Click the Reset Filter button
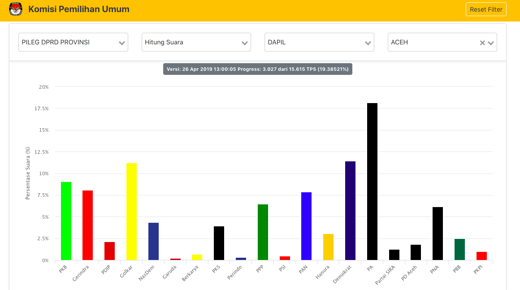Image resolution: width=520 pixels, height=290 pixels. 486,9
